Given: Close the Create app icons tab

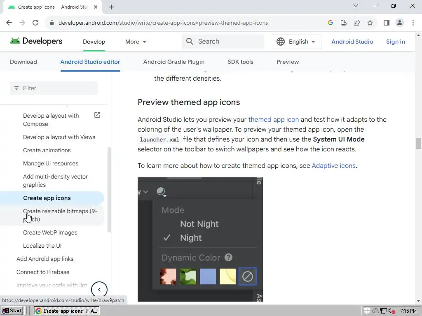Looking at the screenshot, I should [x=96, y=7].
